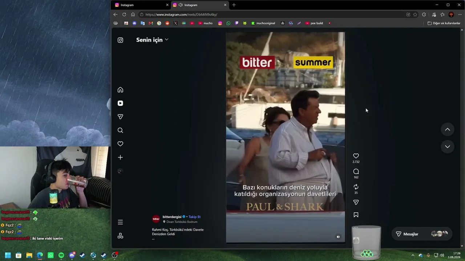Open the Meta apps grid icon
465x261 pixels.
coord(120,236)
